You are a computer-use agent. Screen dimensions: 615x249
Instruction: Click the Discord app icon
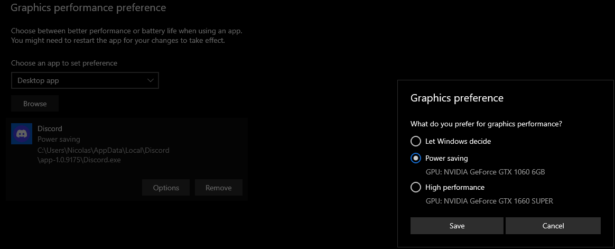pyautogui.click(x=22, y=134)
